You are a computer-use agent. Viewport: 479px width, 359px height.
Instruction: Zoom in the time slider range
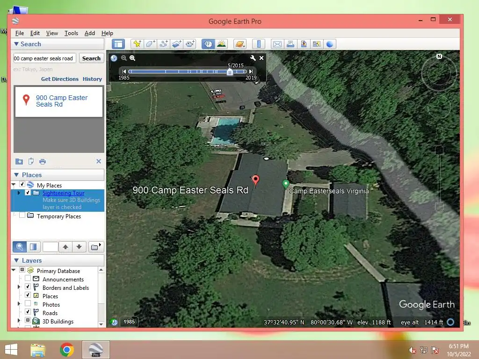click(x=132, y=58)
